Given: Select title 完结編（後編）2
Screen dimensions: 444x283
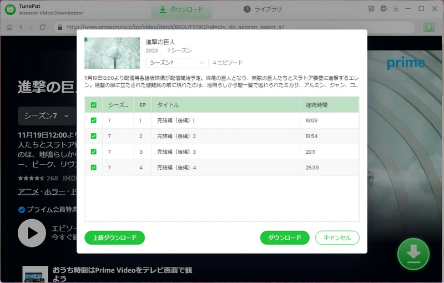Looking at the screenshot, I should [176, 136].
